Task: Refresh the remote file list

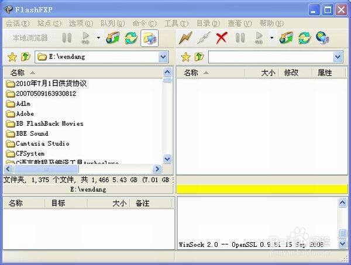Action: tap(304, 37)
